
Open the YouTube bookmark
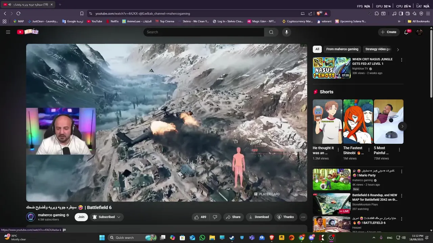point(94,21)
